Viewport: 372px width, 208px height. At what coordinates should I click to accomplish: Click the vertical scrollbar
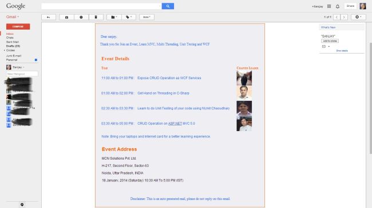pyautogui.click(x=370, y=98)
